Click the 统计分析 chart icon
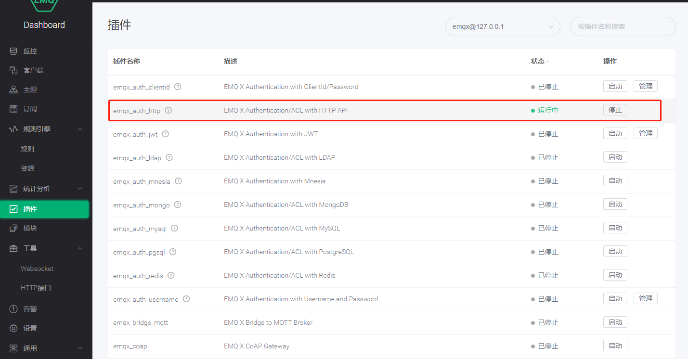This screenshot has height=359, width=688. tap(13, 189)
